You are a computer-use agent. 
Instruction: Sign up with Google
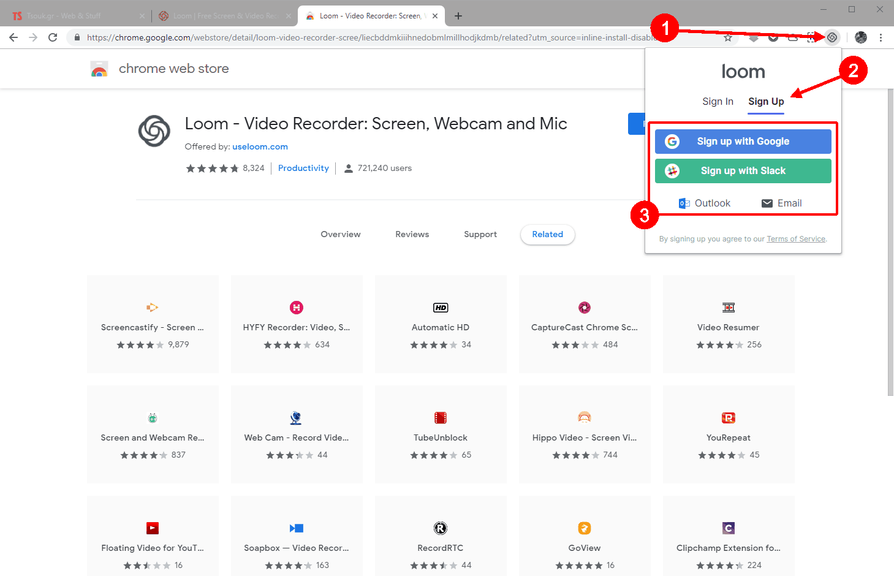pyautogui.click(x=743, y=142)
